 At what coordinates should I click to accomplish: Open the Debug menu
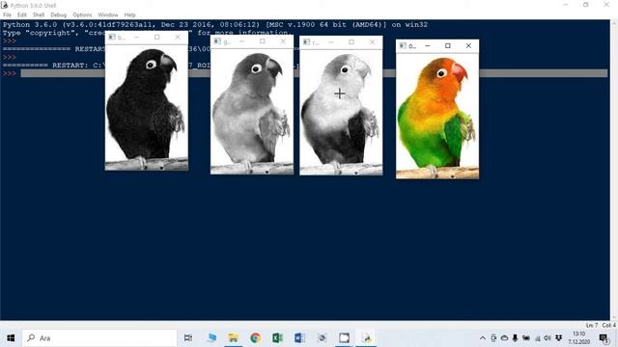coord(58,15)
